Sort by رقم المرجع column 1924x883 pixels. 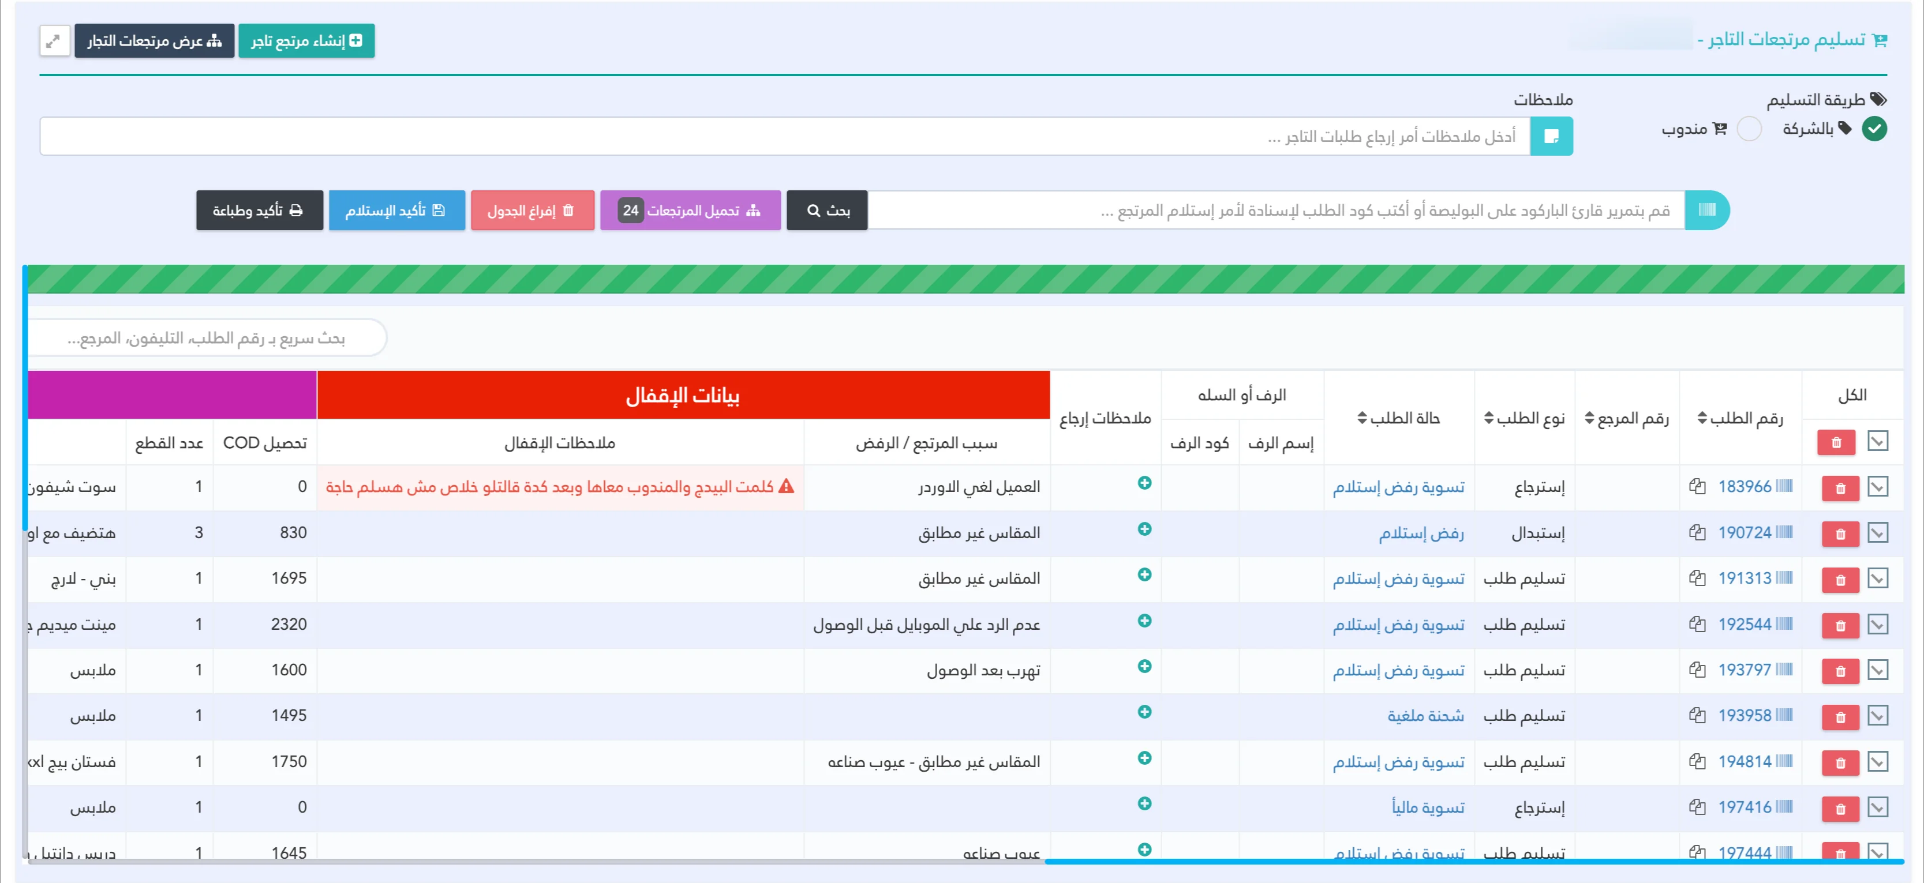coord(1626,418)
